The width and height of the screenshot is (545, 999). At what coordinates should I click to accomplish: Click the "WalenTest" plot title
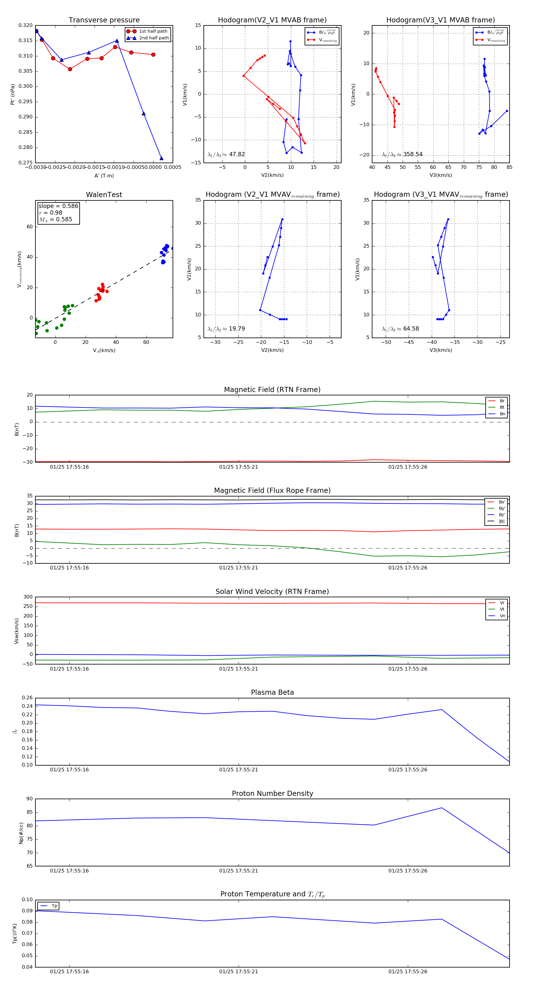pos(104,195)
